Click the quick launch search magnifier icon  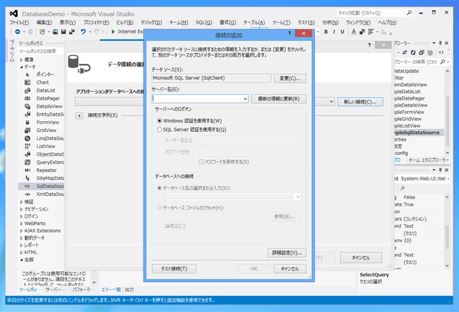point(409,13)
